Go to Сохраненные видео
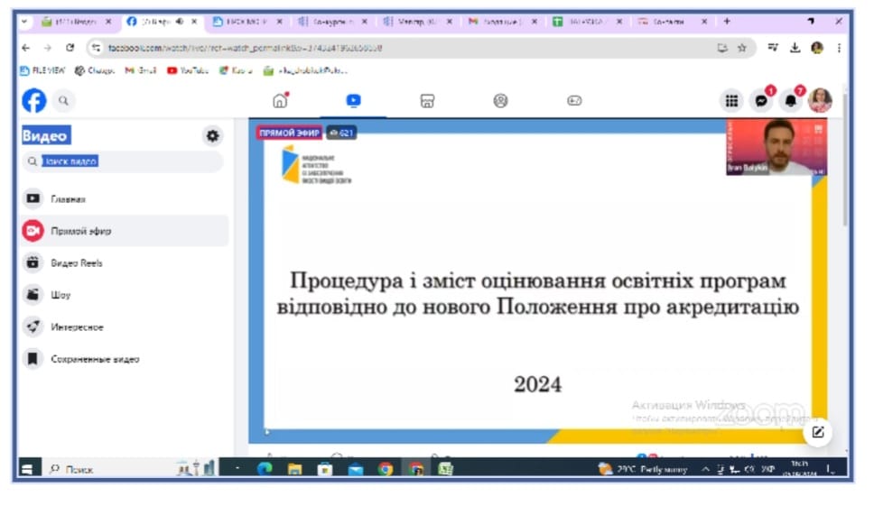874x515 pixels. point(95,359)
